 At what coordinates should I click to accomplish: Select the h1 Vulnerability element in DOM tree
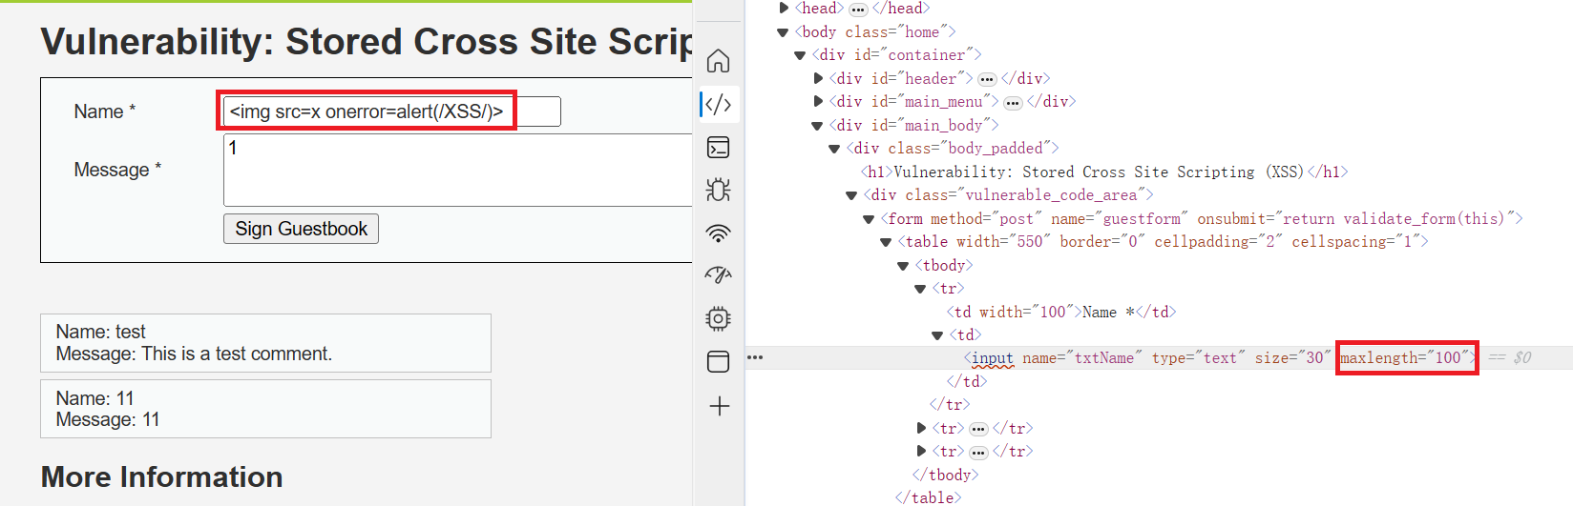1103,172
